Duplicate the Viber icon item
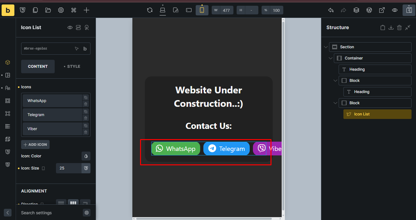Image resolution: width=416 pixels, height=220 pixels. click(x=86, y=126)
